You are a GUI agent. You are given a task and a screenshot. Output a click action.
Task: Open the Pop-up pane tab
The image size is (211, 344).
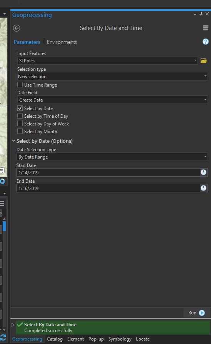(96, 339)
